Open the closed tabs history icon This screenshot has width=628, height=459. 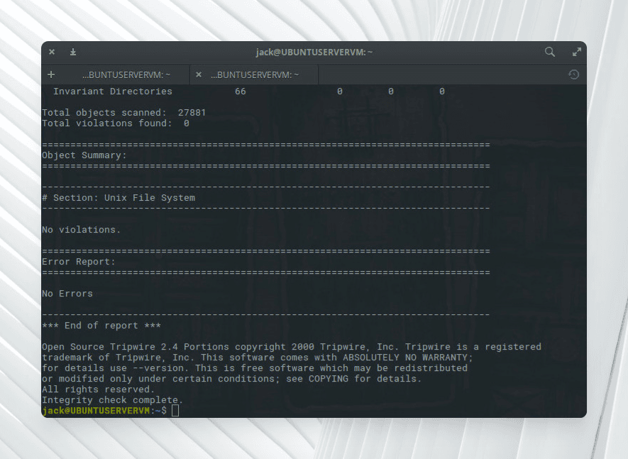coord(573,74)
